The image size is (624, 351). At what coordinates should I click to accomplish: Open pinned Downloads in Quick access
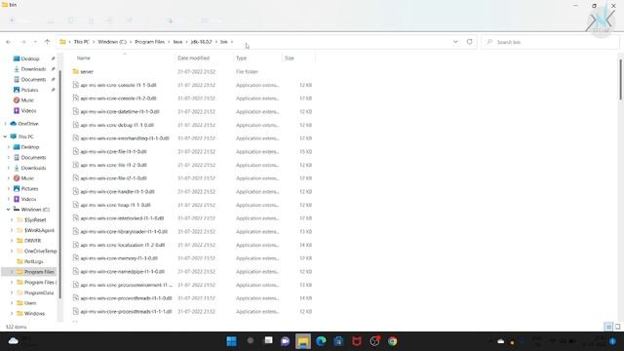[33, 69]
